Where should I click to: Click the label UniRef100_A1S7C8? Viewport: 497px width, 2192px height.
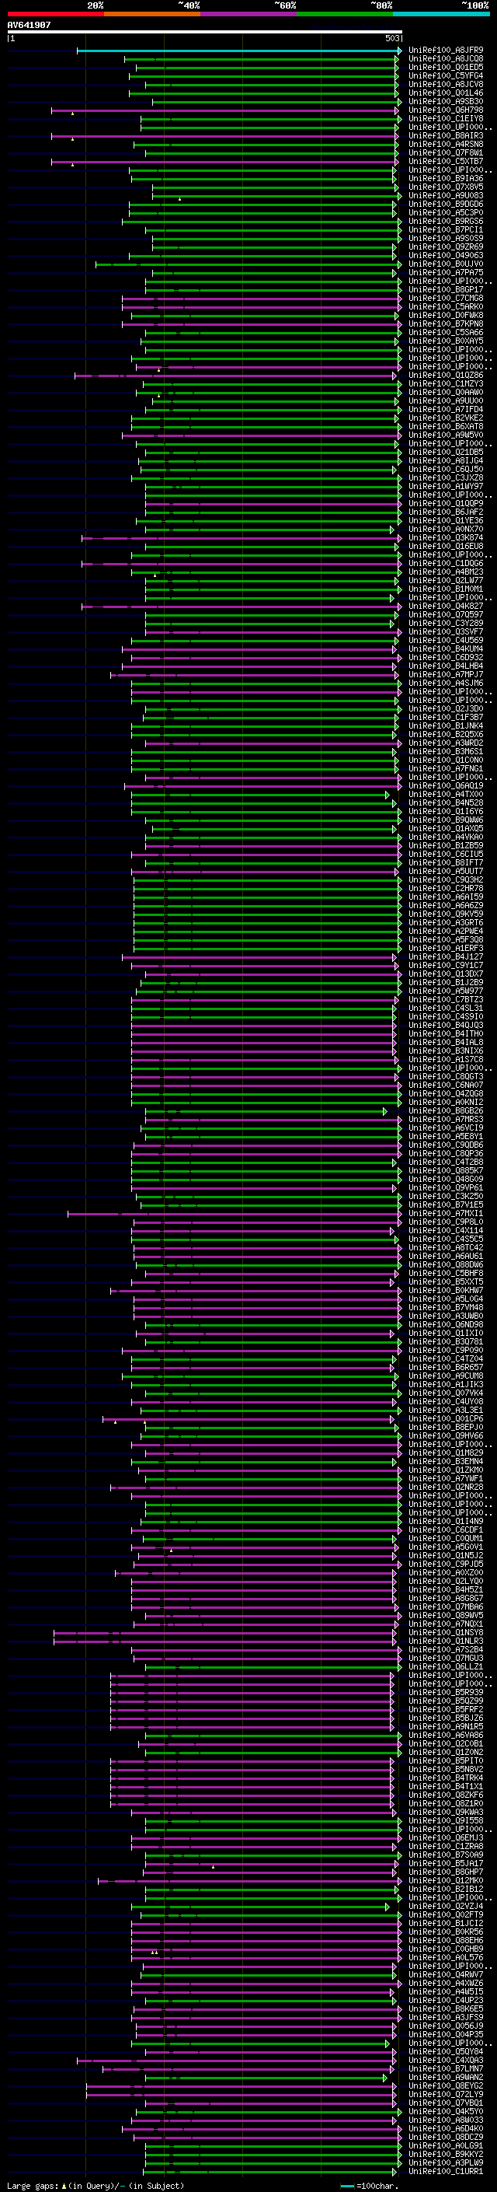(446, 1059)
